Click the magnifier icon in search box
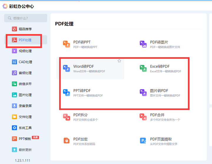Screen dimensions: 212x164 click(x=9, y=18)
